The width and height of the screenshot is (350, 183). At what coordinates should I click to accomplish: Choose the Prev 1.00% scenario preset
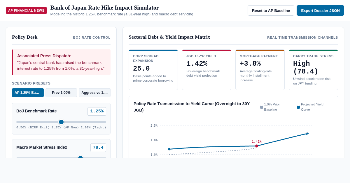(61, 93)
